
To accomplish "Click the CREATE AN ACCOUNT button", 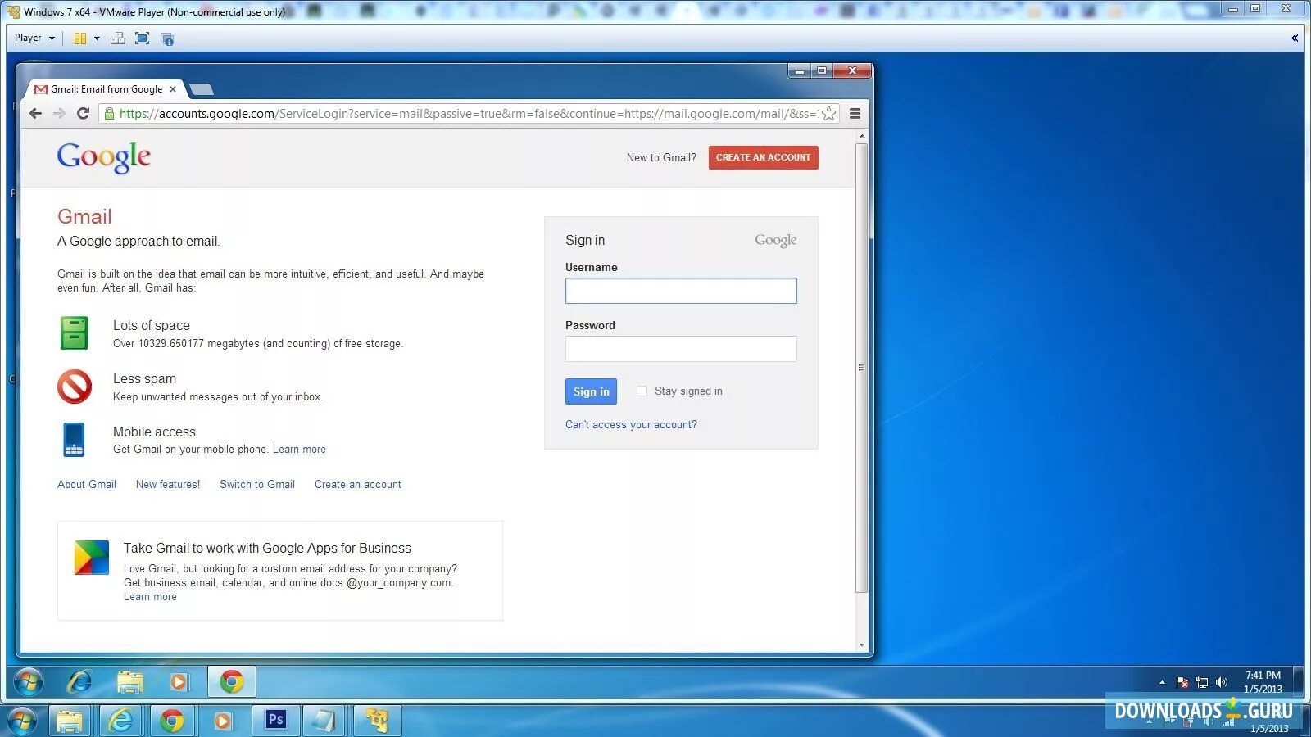I will (x=763, y=157).
